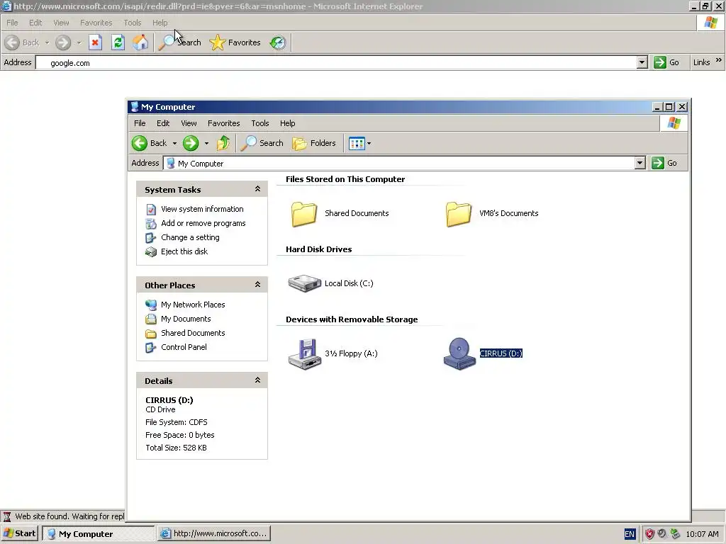The height and width of the screenshot is (544, 726).
Task: Expand Links toolbar chevron in Internet Explorer
Action: 719,60
